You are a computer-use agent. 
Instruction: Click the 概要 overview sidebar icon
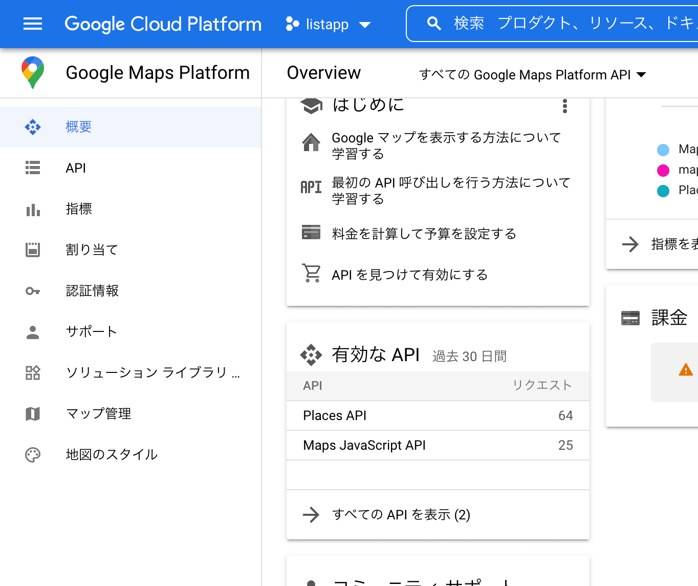tap(33, 127)
